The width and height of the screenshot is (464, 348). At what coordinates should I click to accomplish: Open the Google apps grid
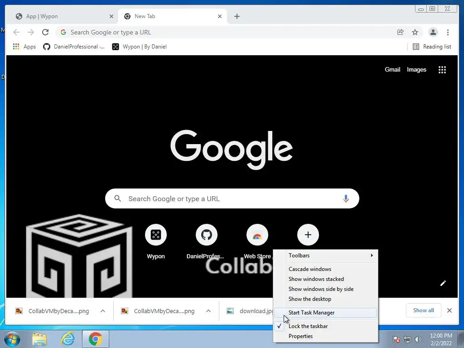click(442, 70)
